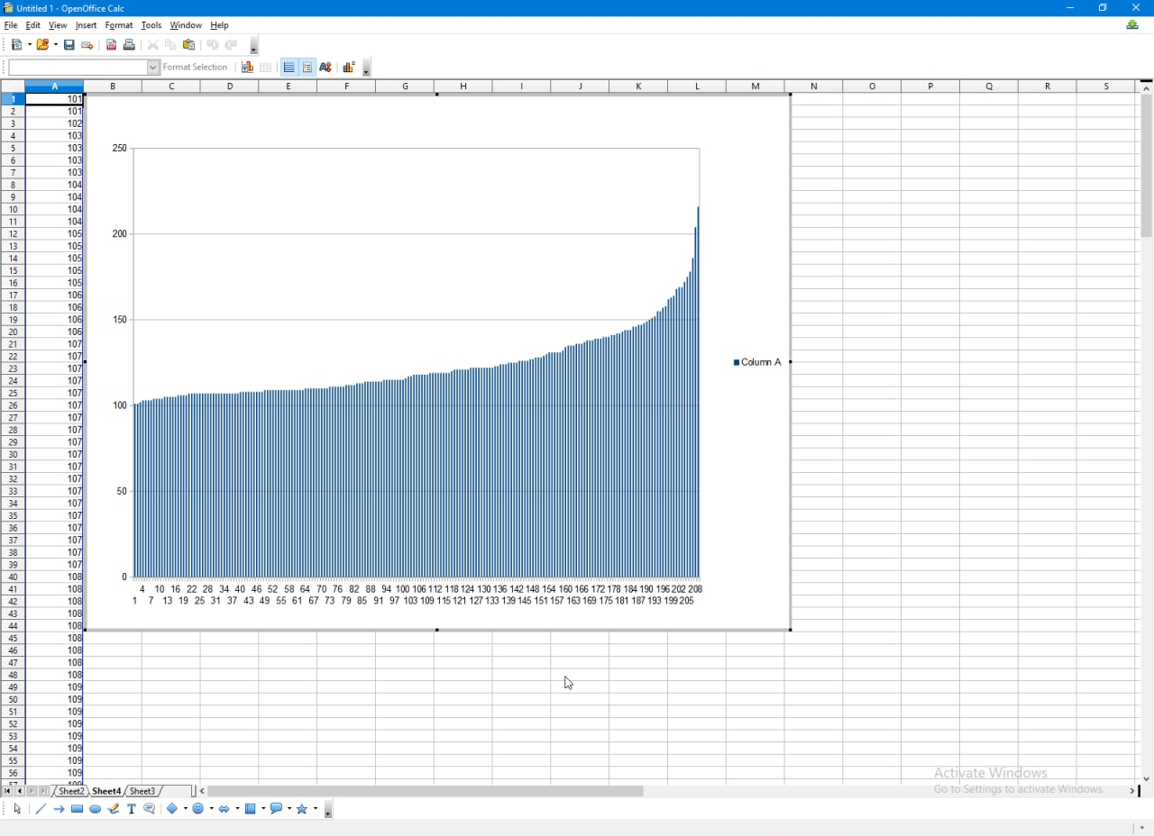Click the Print printer icon
Screen dimensions: 1154x836
click(x=129, y=45)
